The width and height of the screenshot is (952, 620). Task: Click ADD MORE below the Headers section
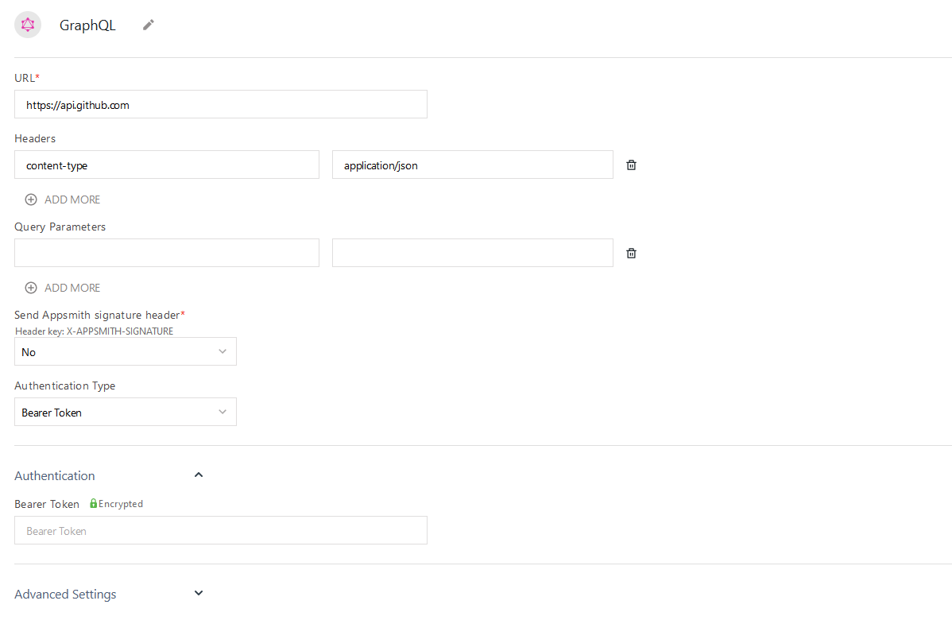(x=73, y=199)
